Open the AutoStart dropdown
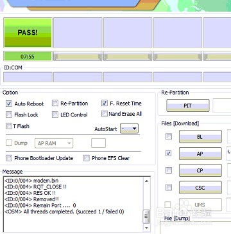This screenshot has height=234, width=231. [x=129, y=129]
